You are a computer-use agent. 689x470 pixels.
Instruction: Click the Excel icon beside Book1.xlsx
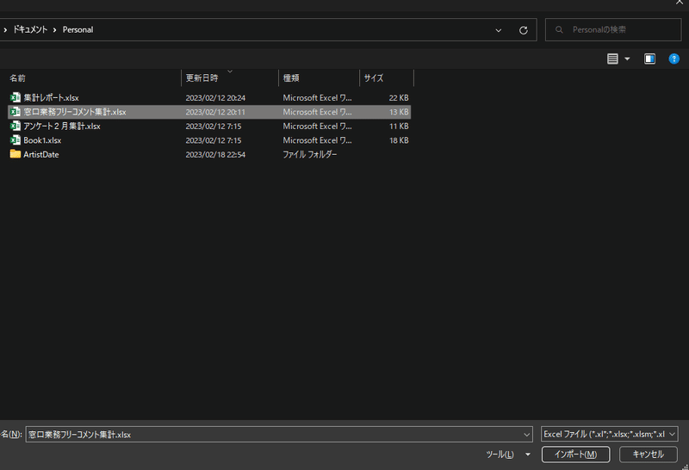[x=16, y=139]
